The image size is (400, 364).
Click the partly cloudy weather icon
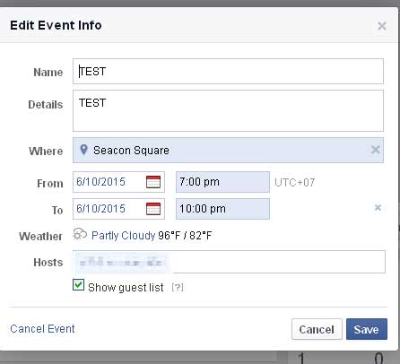pos(80,234)
